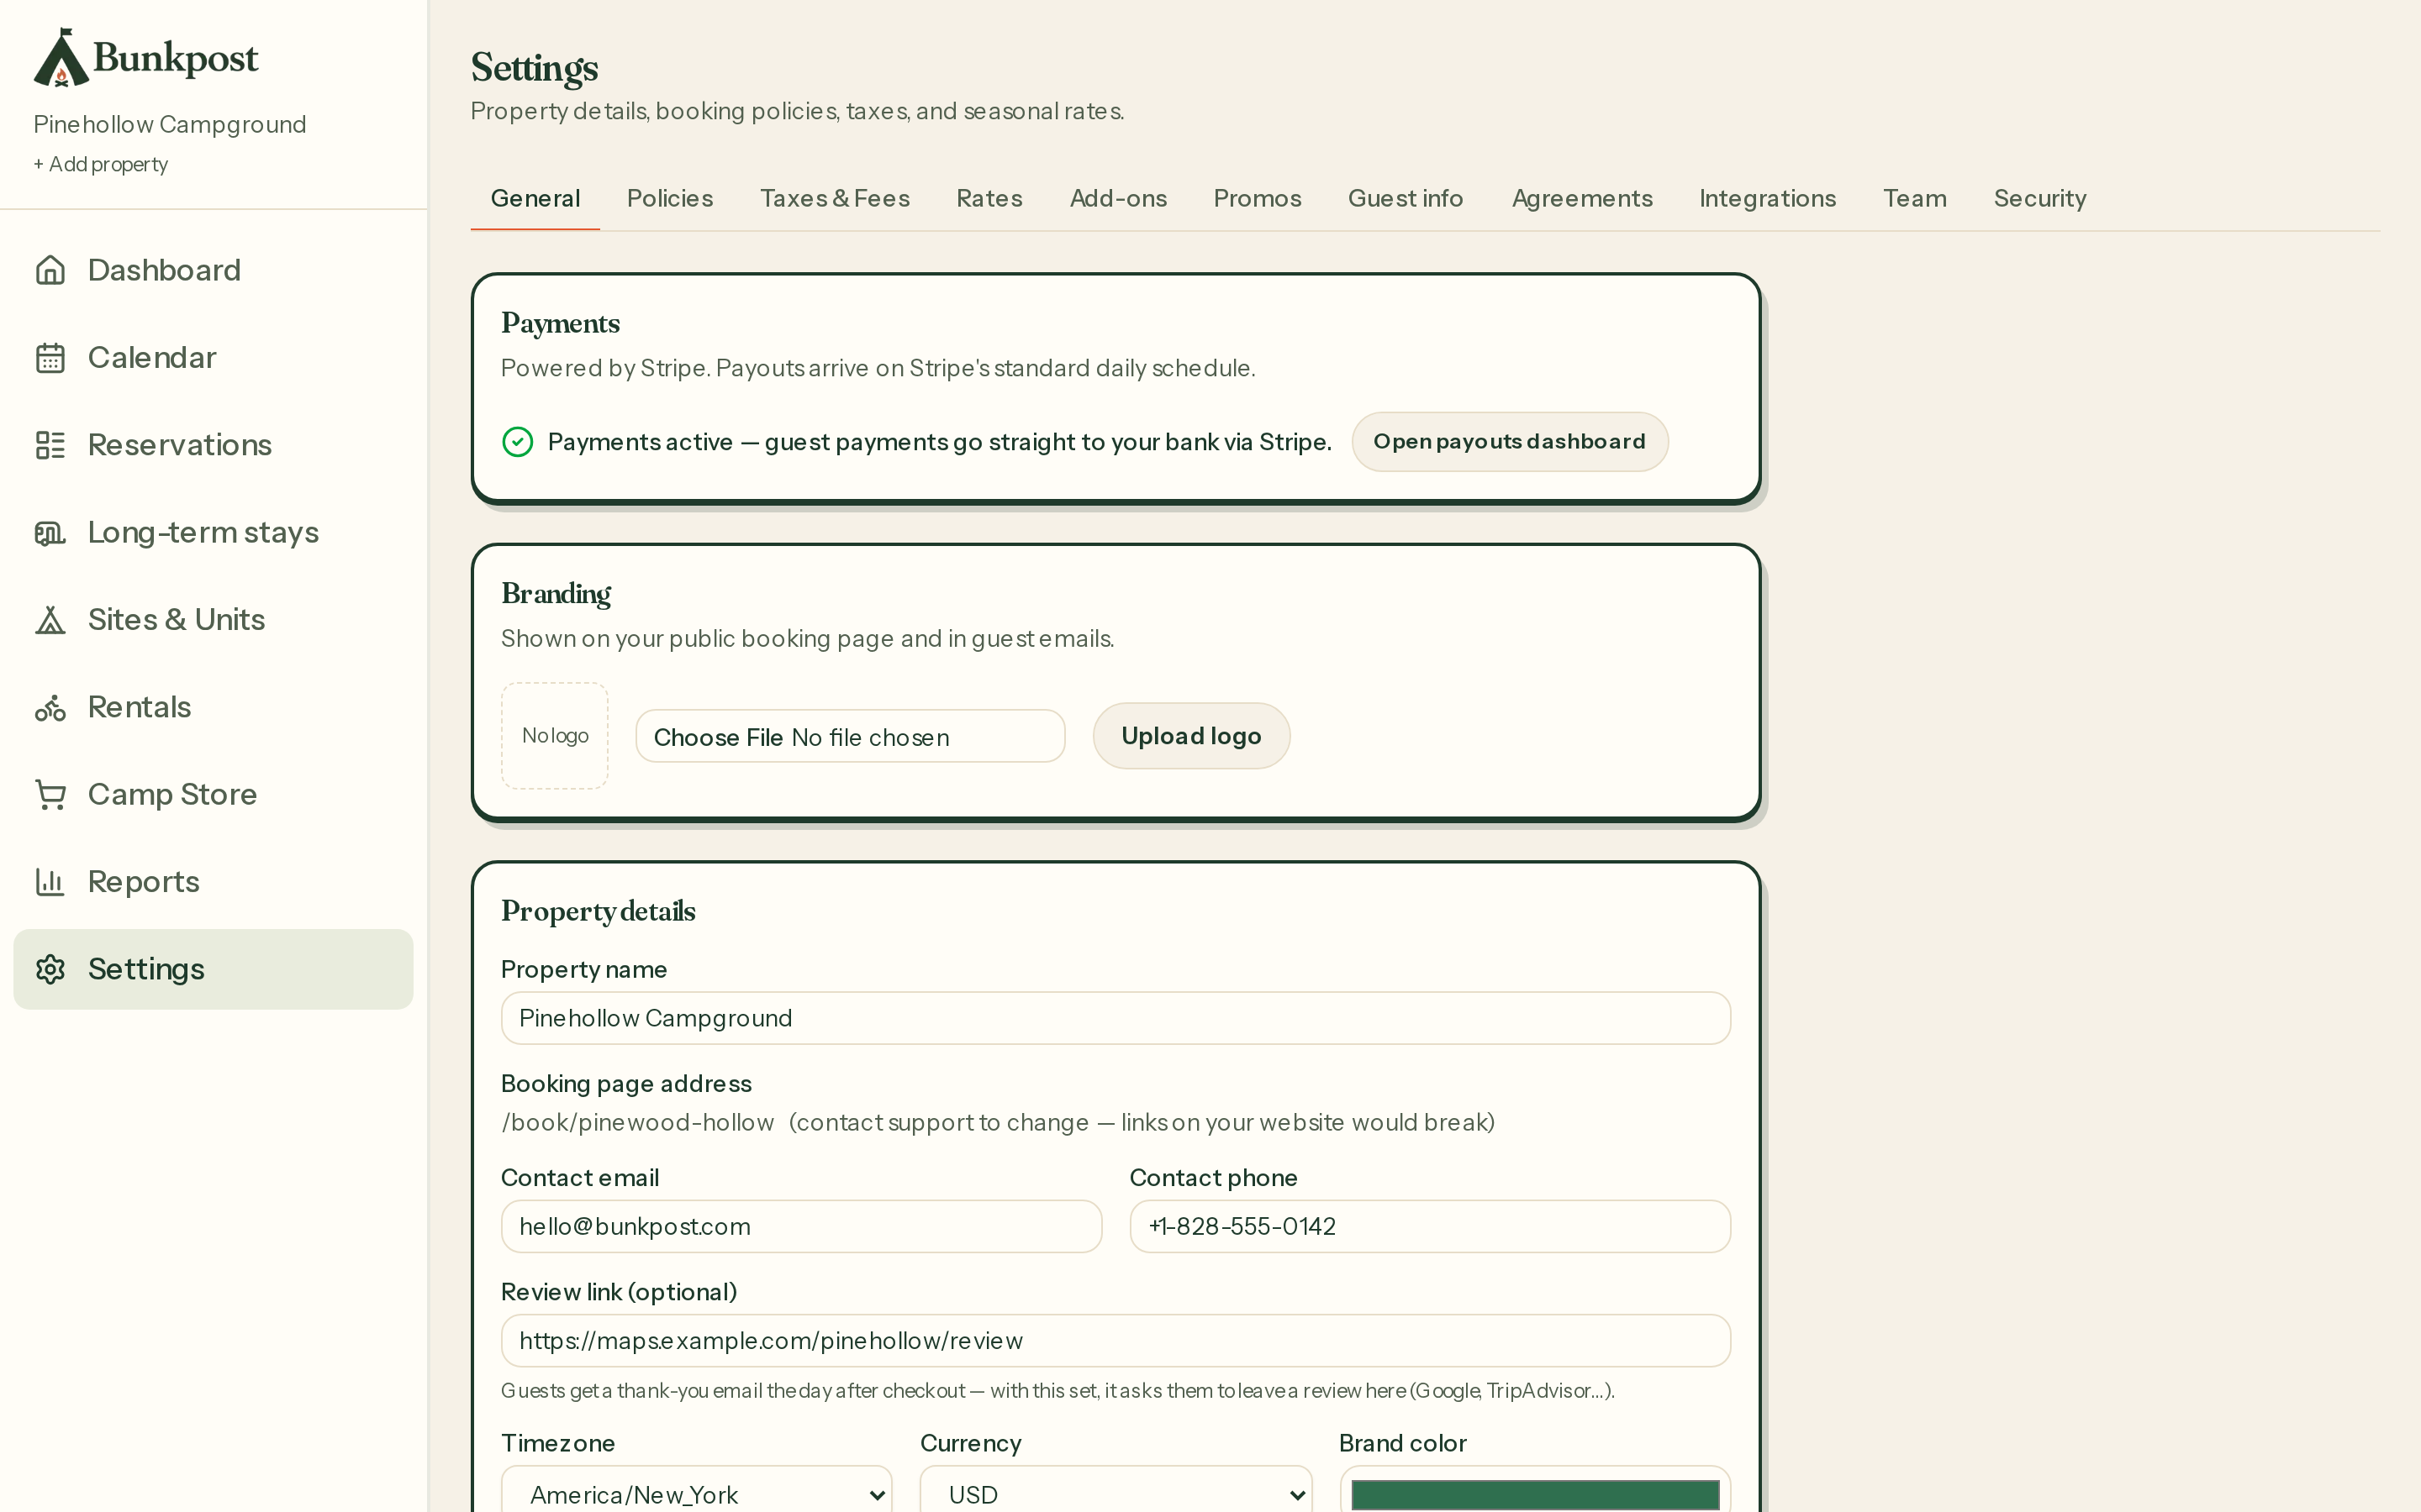Click the Settings gear icon
2421x1512 pixels.
50,969
